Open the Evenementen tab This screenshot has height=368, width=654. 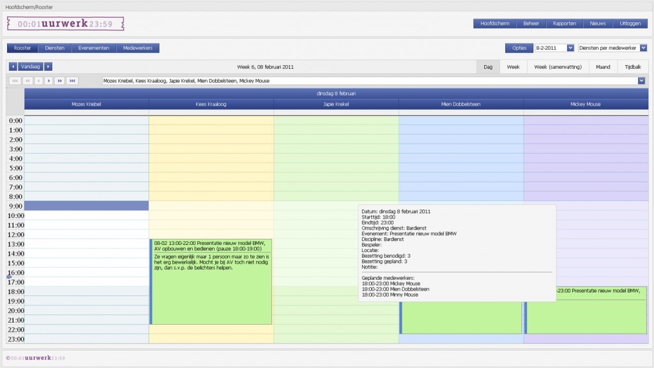94,48
